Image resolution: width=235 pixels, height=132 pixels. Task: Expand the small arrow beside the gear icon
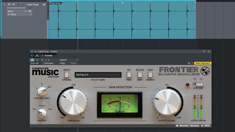pyautogui.click(x=192, y=63)
